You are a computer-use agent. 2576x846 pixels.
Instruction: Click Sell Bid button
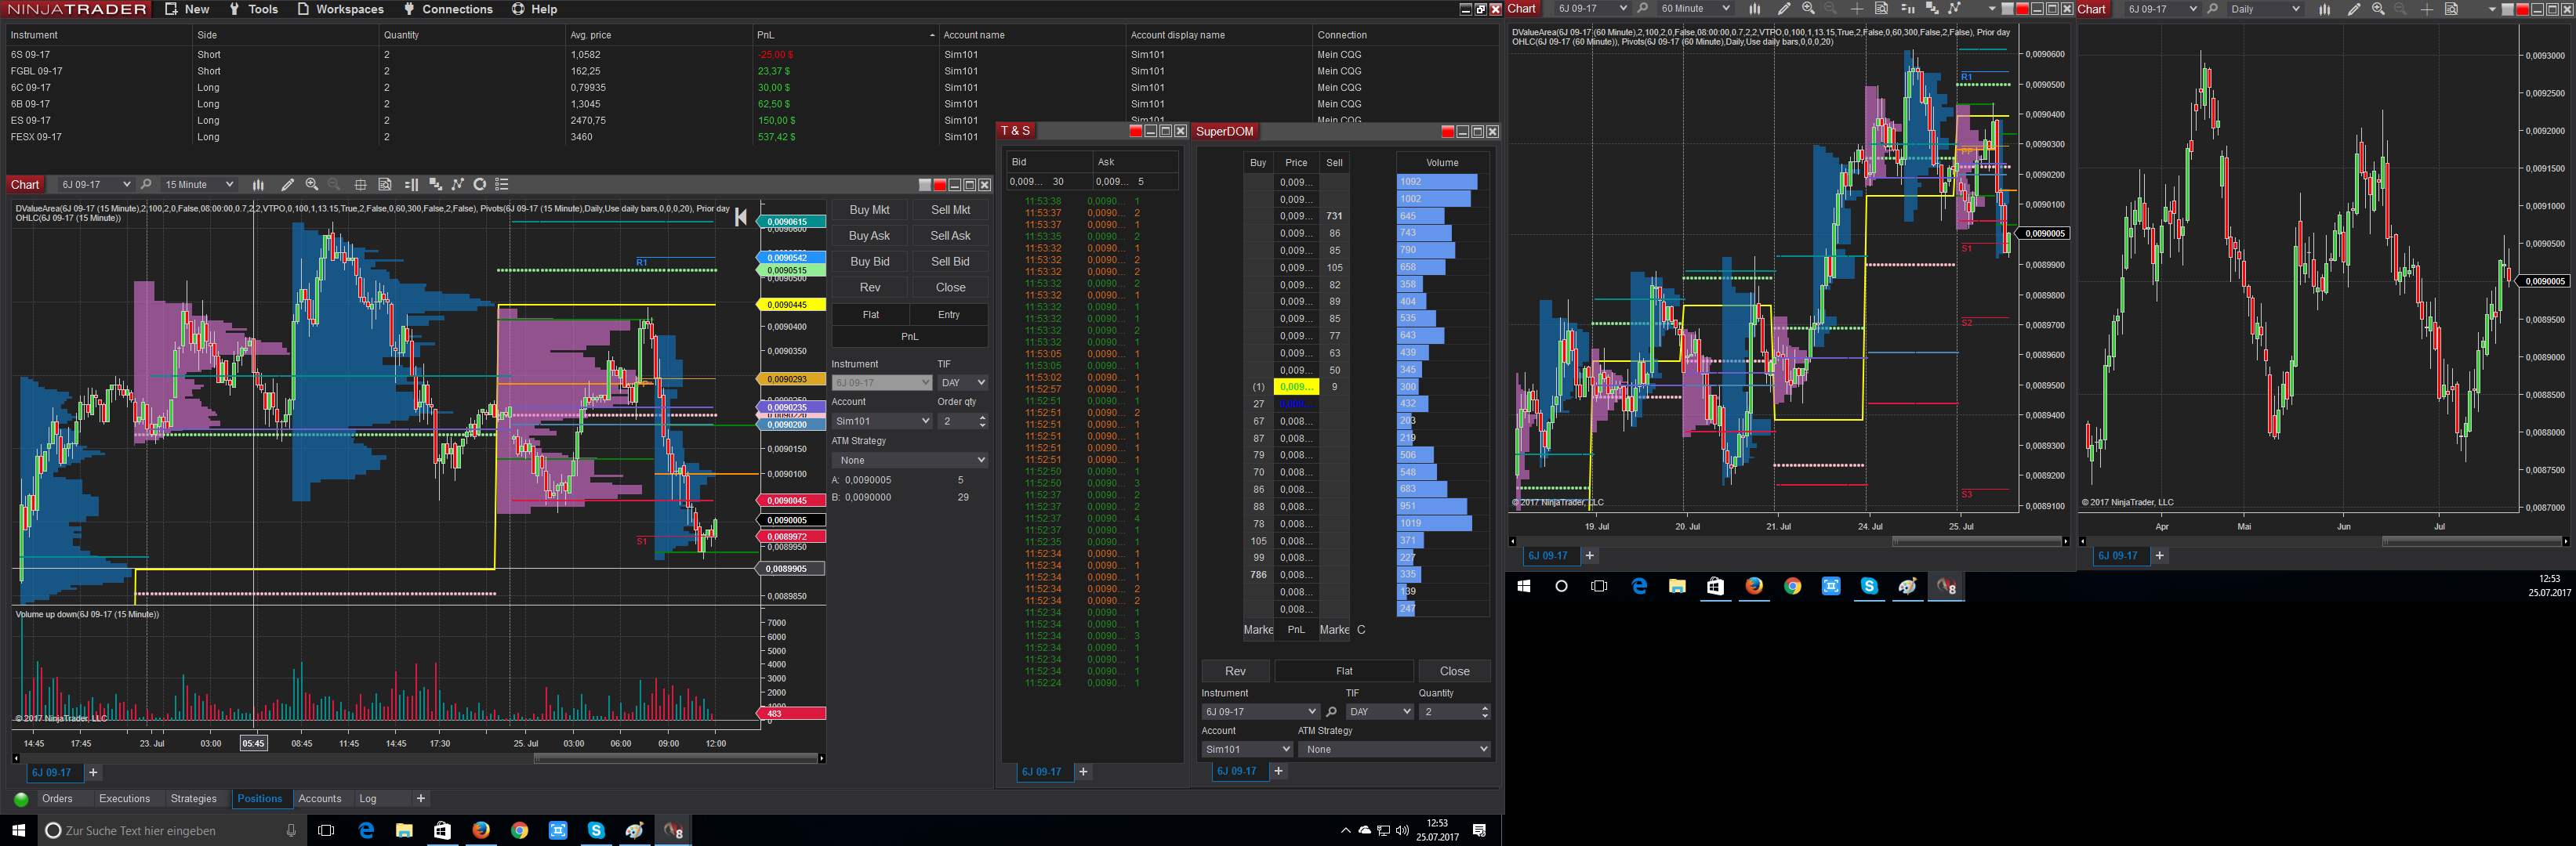click(950, 262)
